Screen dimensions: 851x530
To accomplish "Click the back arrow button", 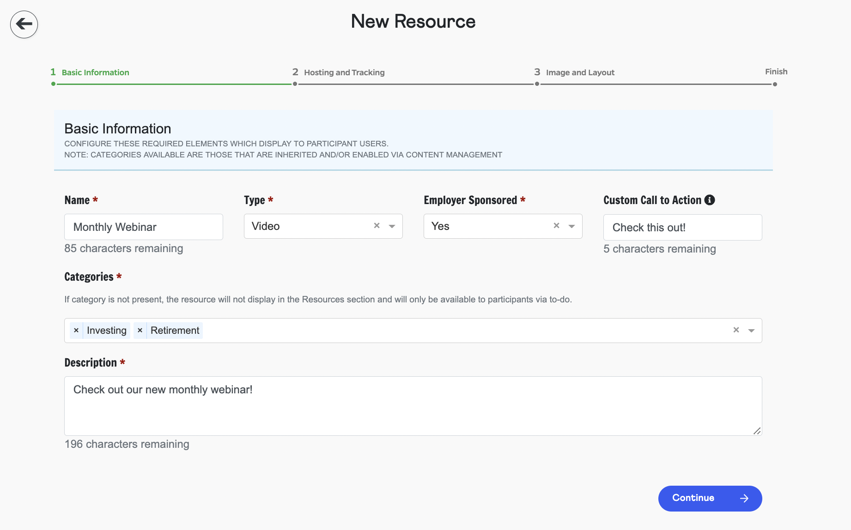I will click(24, 24).
